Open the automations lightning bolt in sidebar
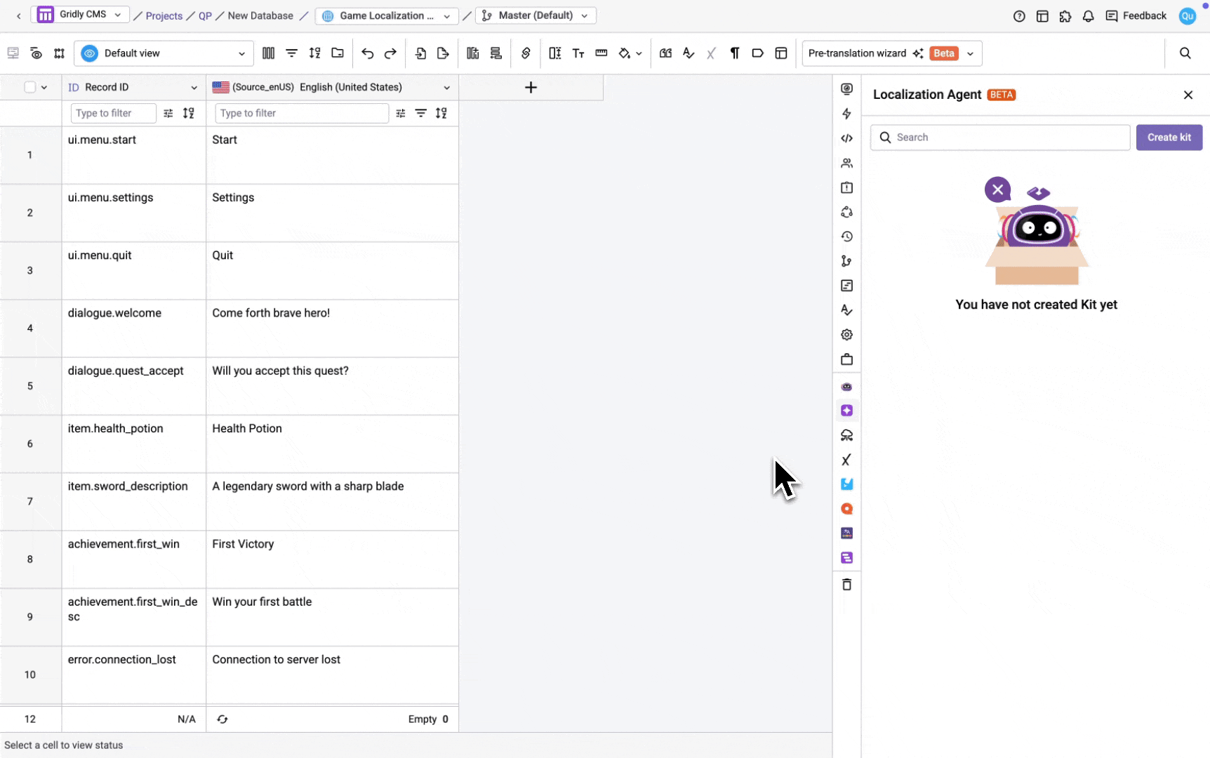1210x758 pixels. (846, 114)
